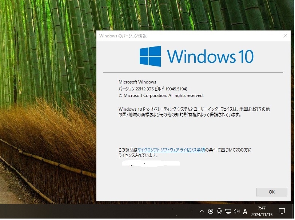Click OK in the Windows version dialog
This screenshot has height=220, width=295.
[x=271, y=192]
